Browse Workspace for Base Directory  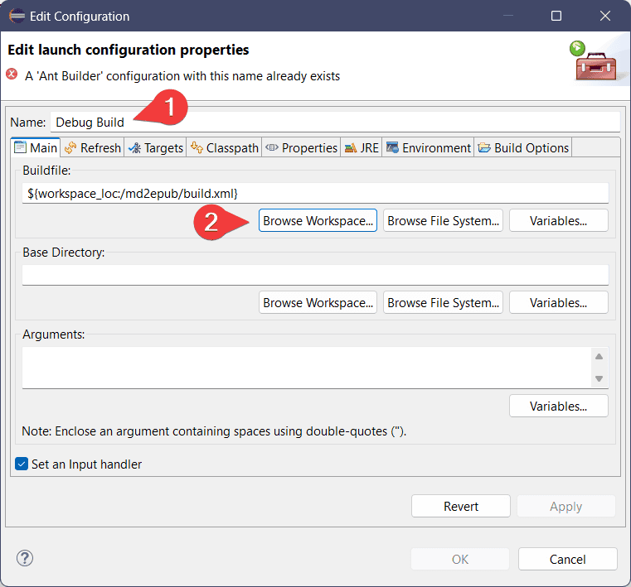(318, 302)
